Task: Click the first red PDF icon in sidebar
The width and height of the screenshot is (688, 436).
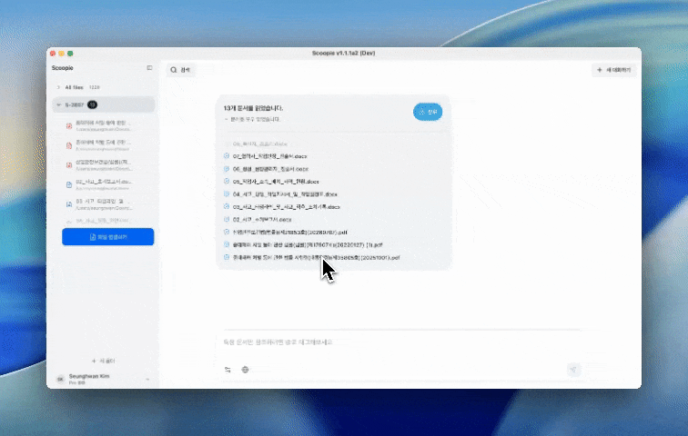Action: [69, 126]
